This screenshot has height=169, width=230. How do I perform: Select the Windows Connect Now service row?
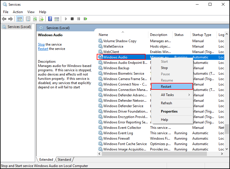(161, 84)
